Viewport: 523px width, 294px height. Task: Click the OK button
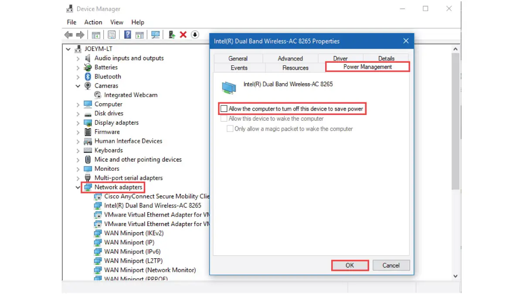[x=350, y=265]
